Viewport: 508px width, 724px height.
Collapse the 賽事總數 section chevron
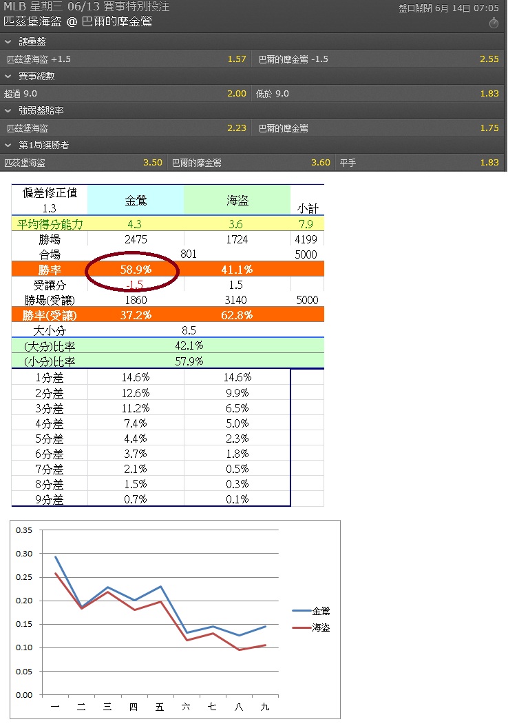click(8, 76)
